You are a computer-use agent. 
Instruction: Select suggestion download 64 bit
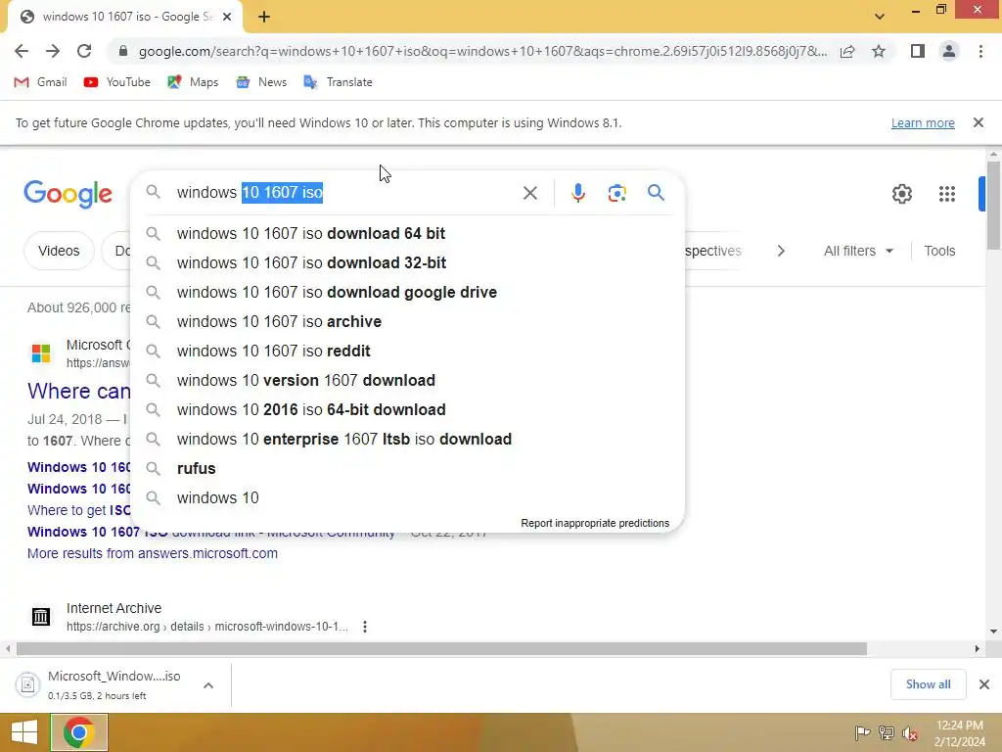408,233
